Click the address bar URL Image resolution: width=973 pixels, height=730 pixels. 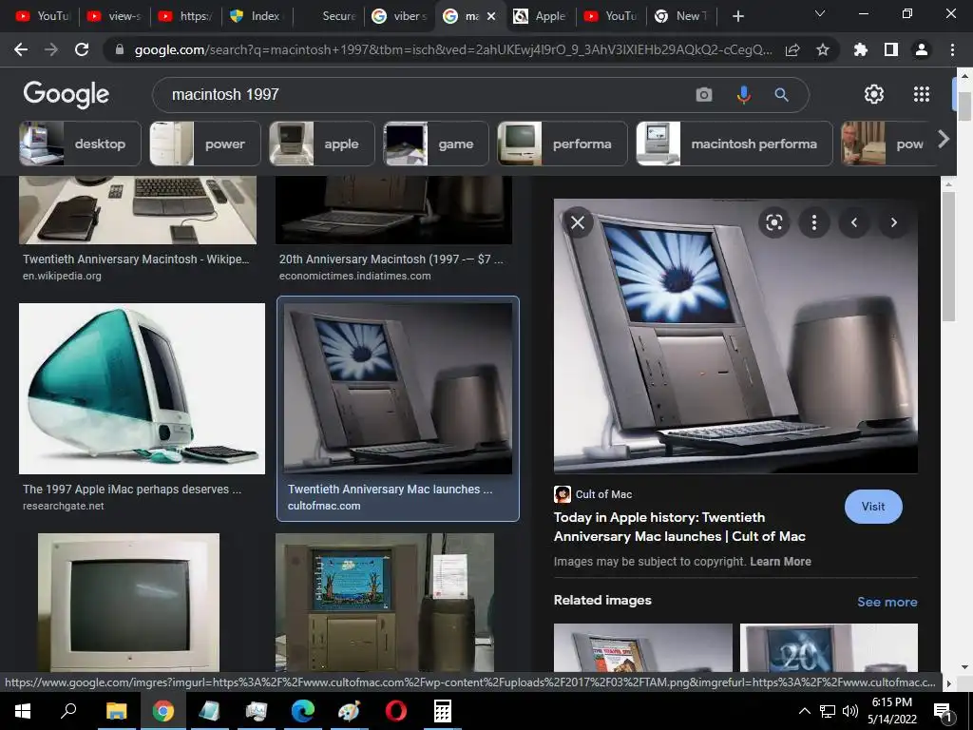[453, 49]
